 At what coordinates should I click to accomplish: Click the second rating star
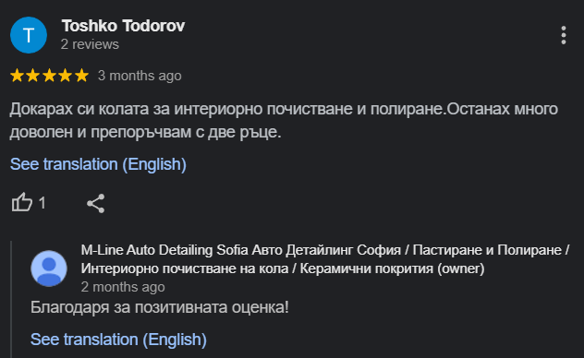32,76
